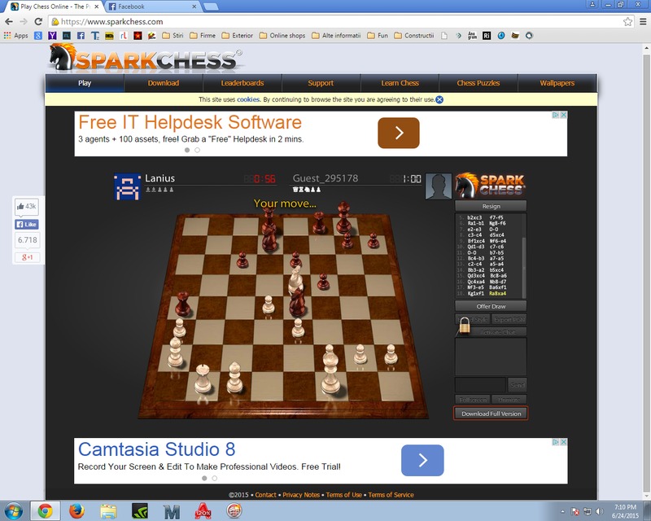Launch Firefox from the taskbar
Viewport: 651px width, 521px height.
coord(76,511)
